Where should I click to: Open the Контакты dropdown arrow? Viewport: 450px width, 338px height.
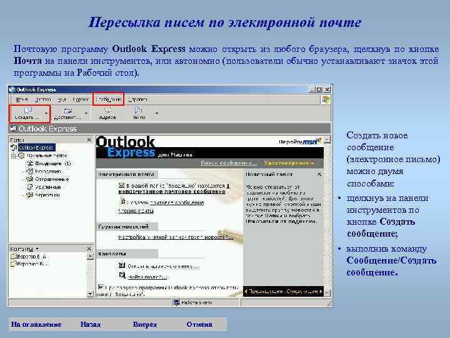click(37, 248)
